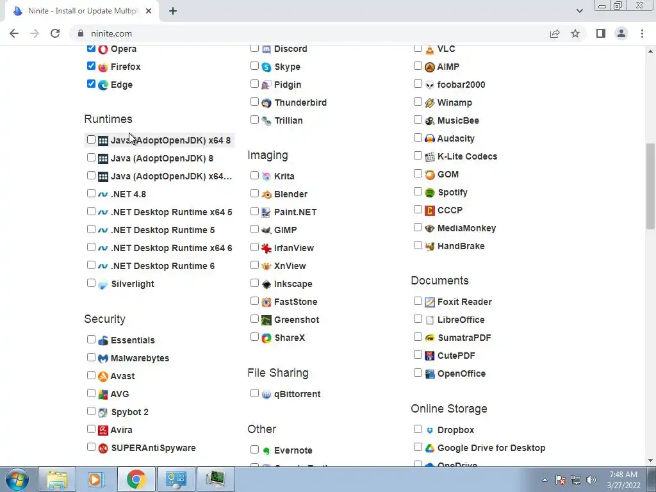Select the Ninite browser tab

coord(81,11)
